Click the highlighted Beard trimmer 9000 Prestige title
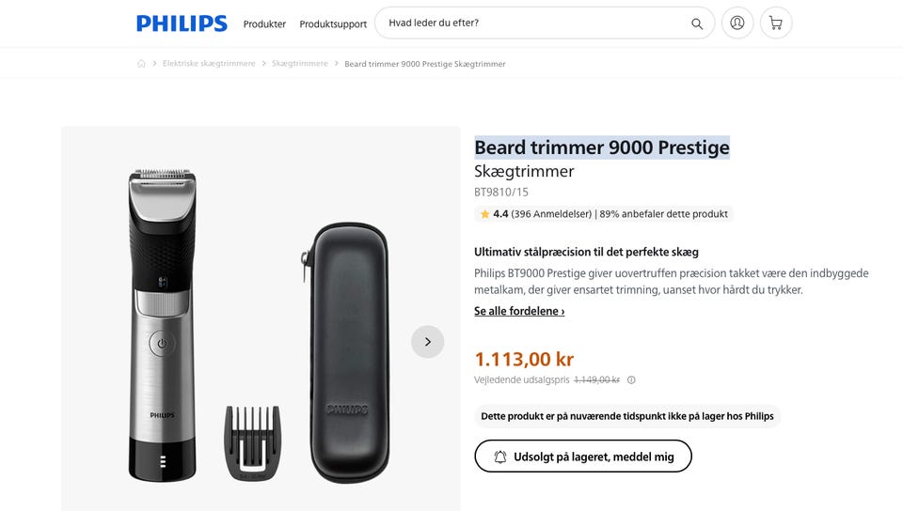Image resolution: width=903 pixels, height=511 pixels. 602,147
